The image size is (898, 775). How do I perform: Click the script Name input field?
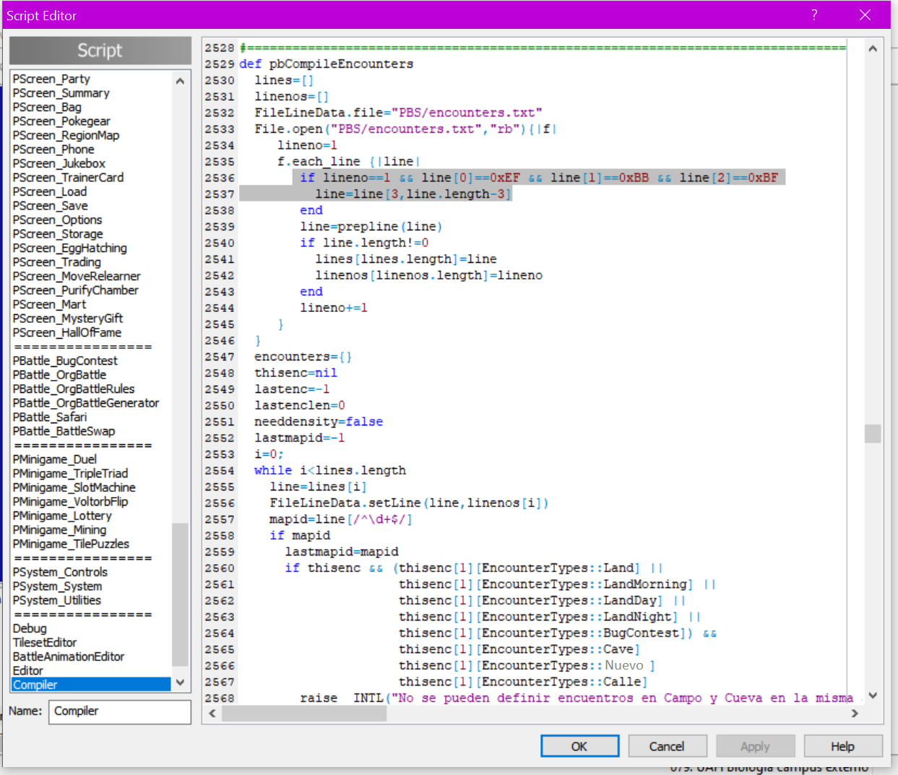tap(120, 711)
